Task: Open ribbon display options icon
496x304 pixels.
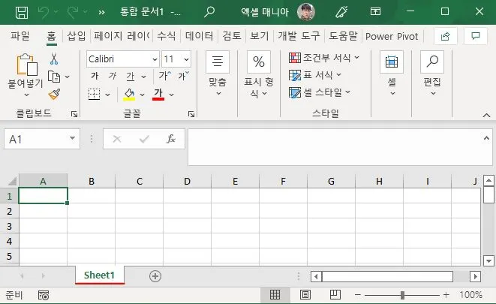Action: tap(375, 12)
